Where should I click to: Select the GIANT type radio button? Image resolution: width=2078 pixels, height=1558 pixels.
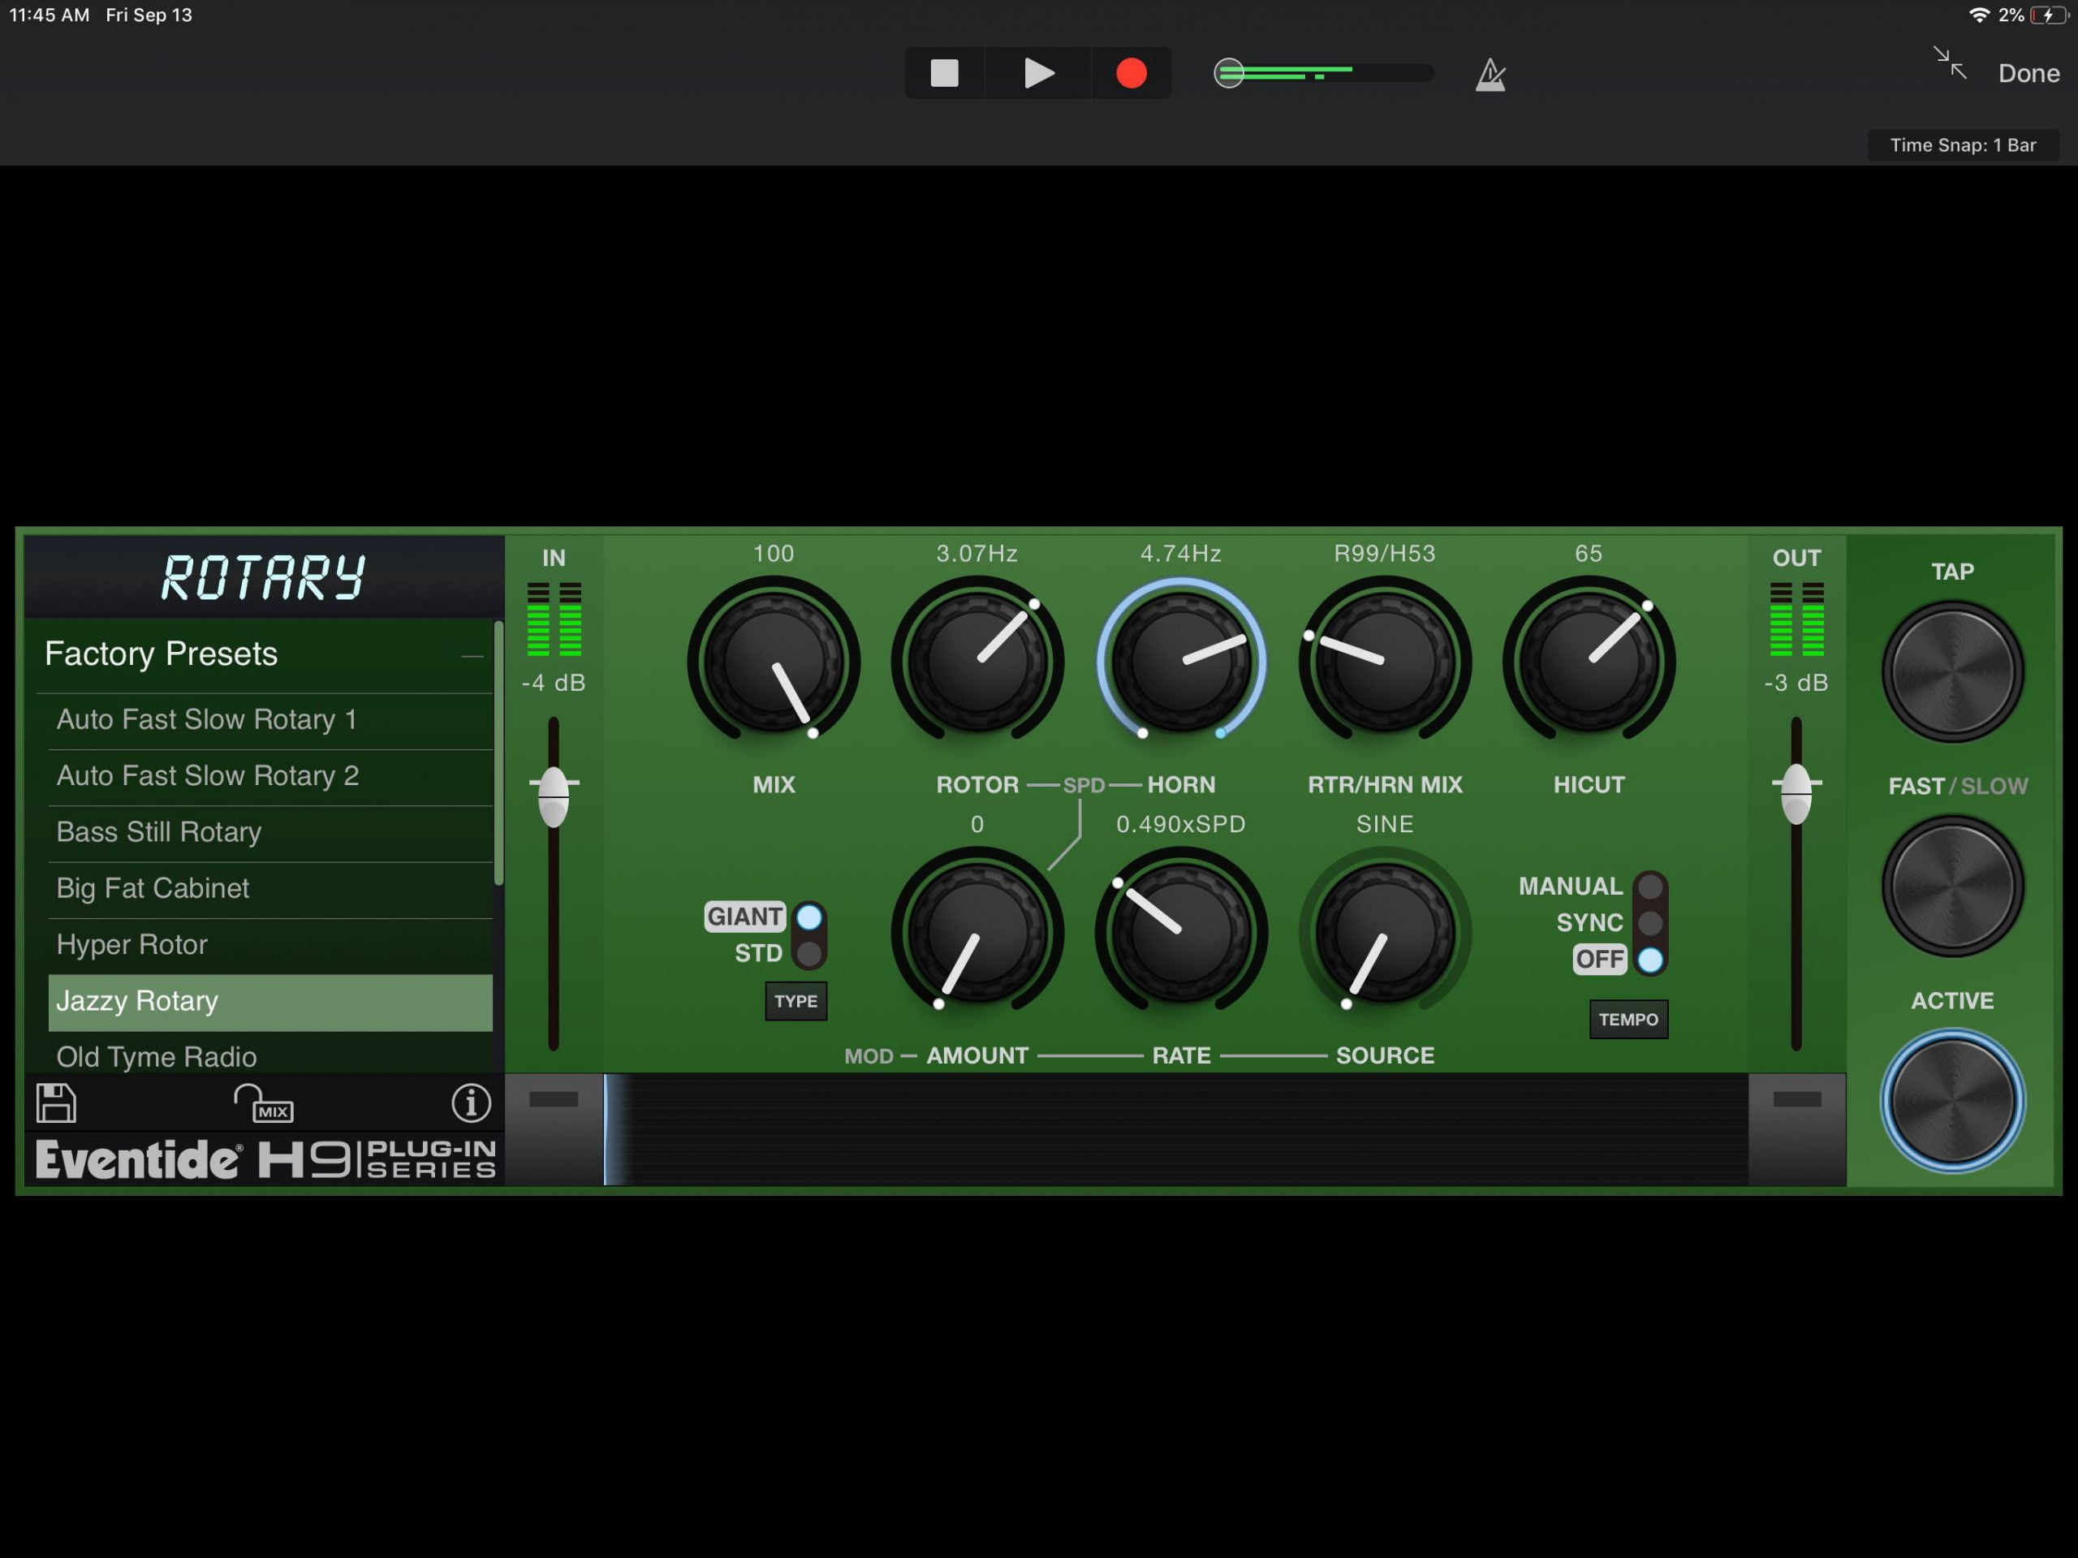[808, 916]
